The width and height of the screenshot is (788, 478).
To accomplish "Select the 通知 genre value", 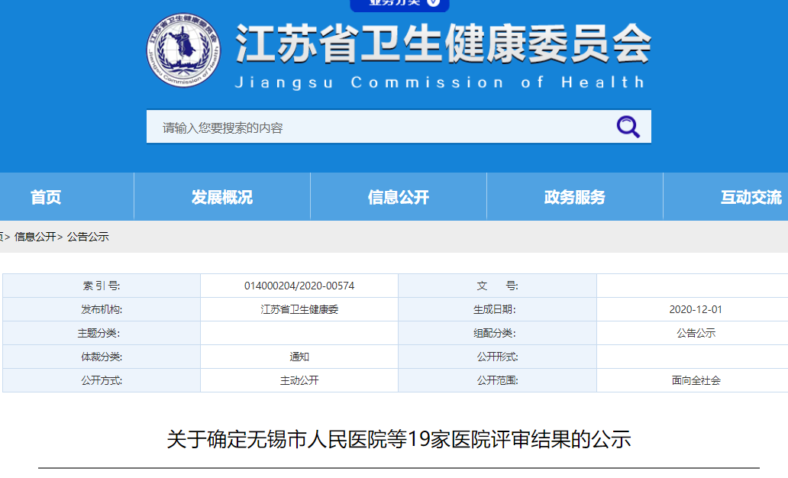I will point(299,357).
